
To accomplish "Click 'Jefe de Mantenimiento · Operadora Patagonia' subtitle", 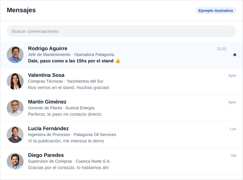I will pyautogui.click(x=71, y=55).
